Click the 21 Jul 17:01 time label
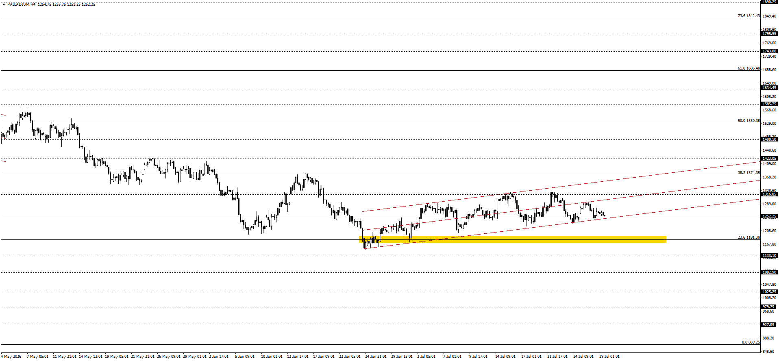 (x=557, y=357)
